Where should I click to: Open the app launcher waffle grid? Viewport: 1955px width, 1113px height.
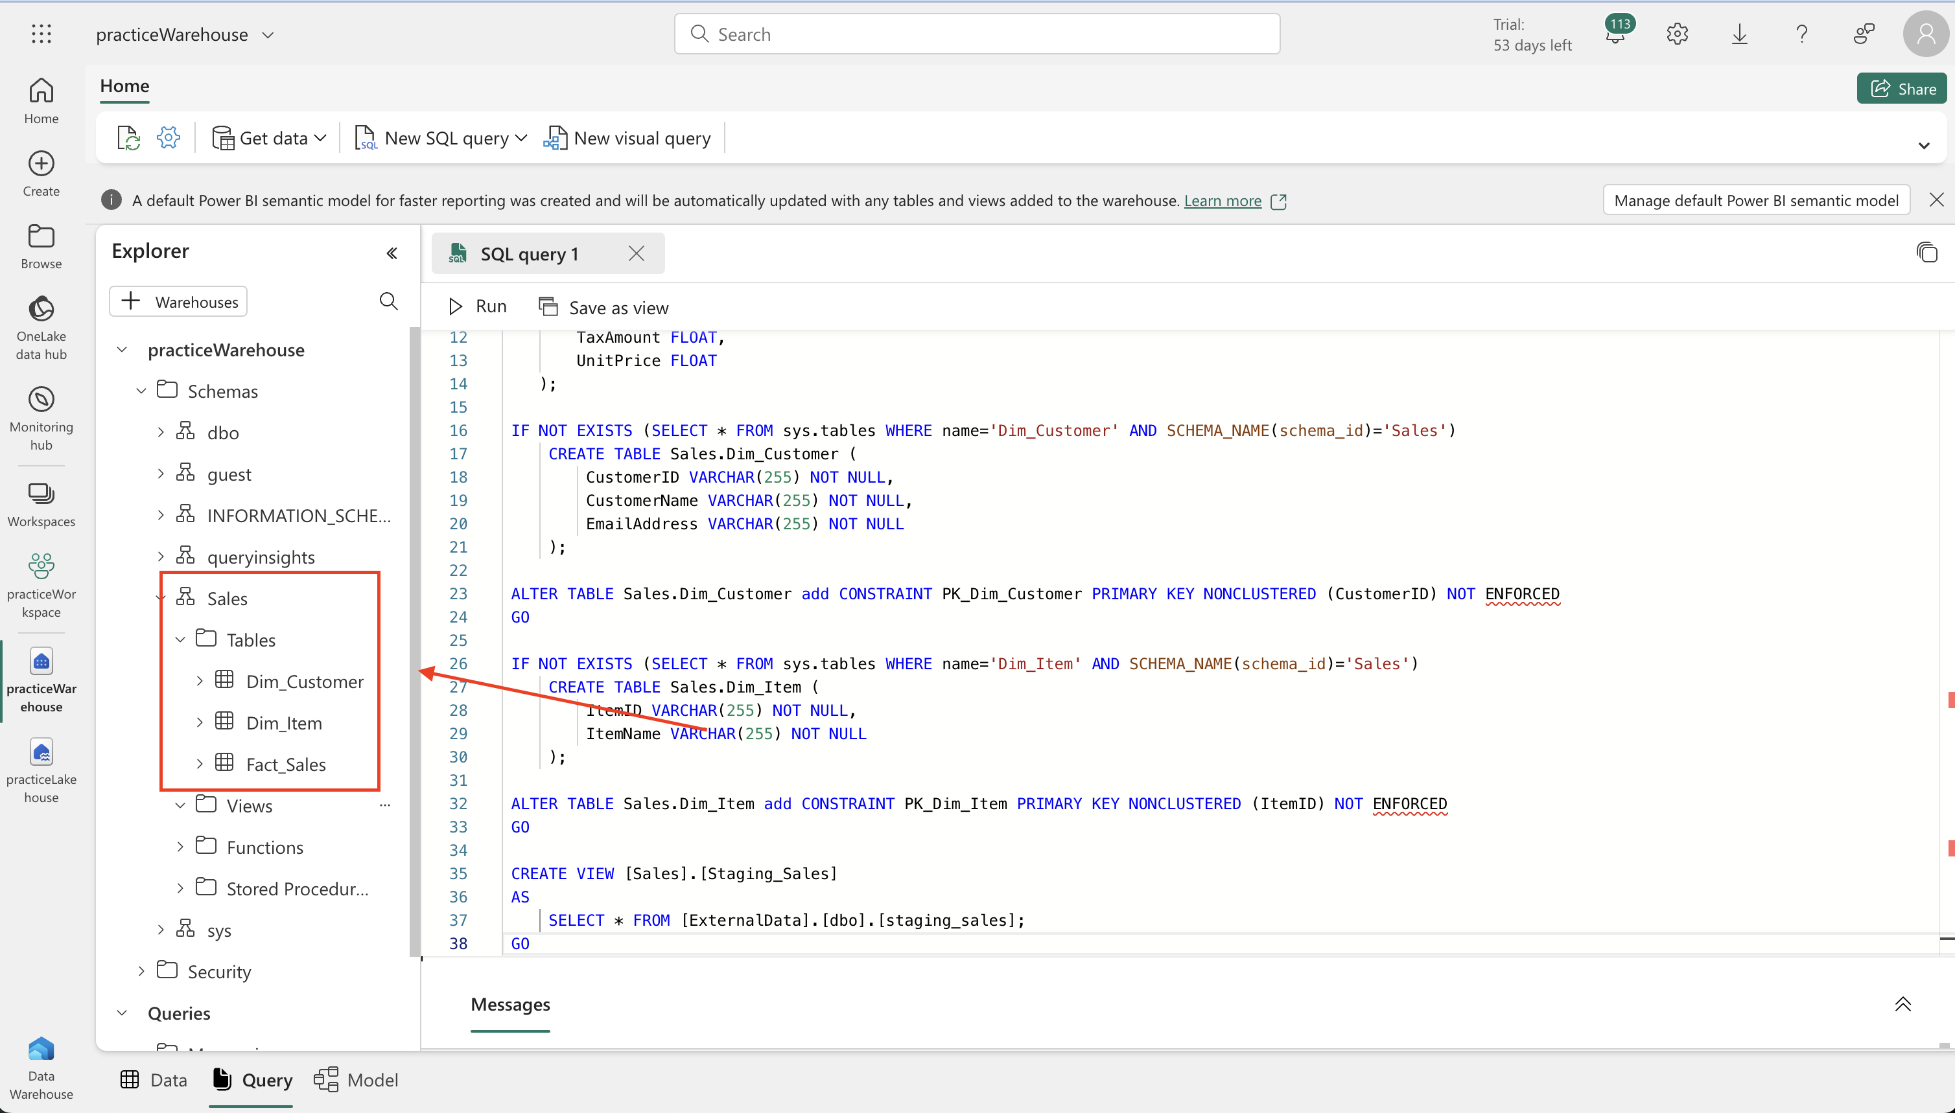pyautogui.click(x=41, y=34)
